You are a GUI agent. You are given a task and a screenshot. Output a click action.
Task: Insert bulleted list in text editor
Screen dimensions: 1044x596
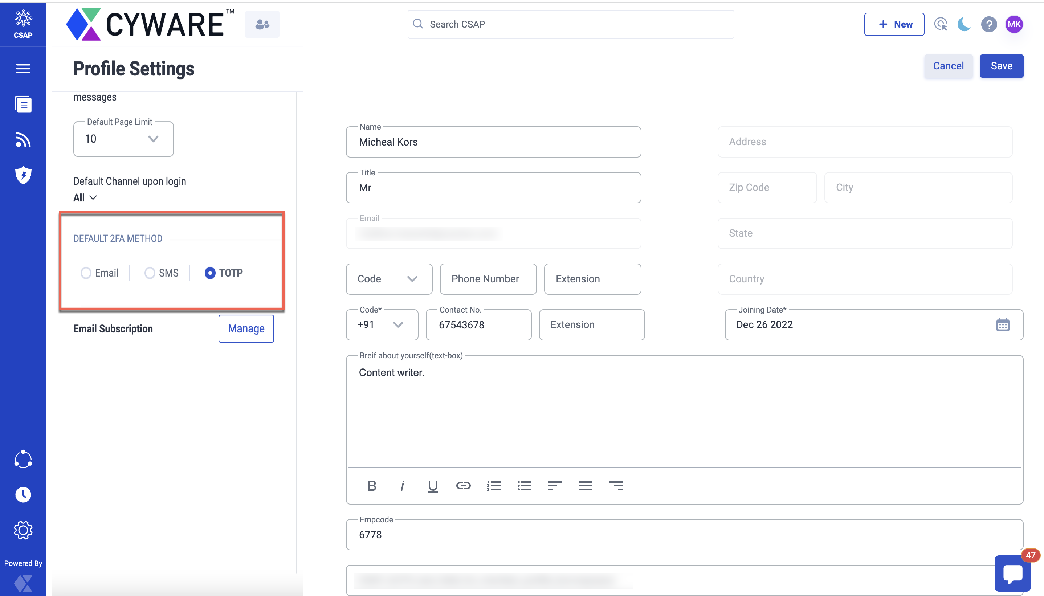524,486
